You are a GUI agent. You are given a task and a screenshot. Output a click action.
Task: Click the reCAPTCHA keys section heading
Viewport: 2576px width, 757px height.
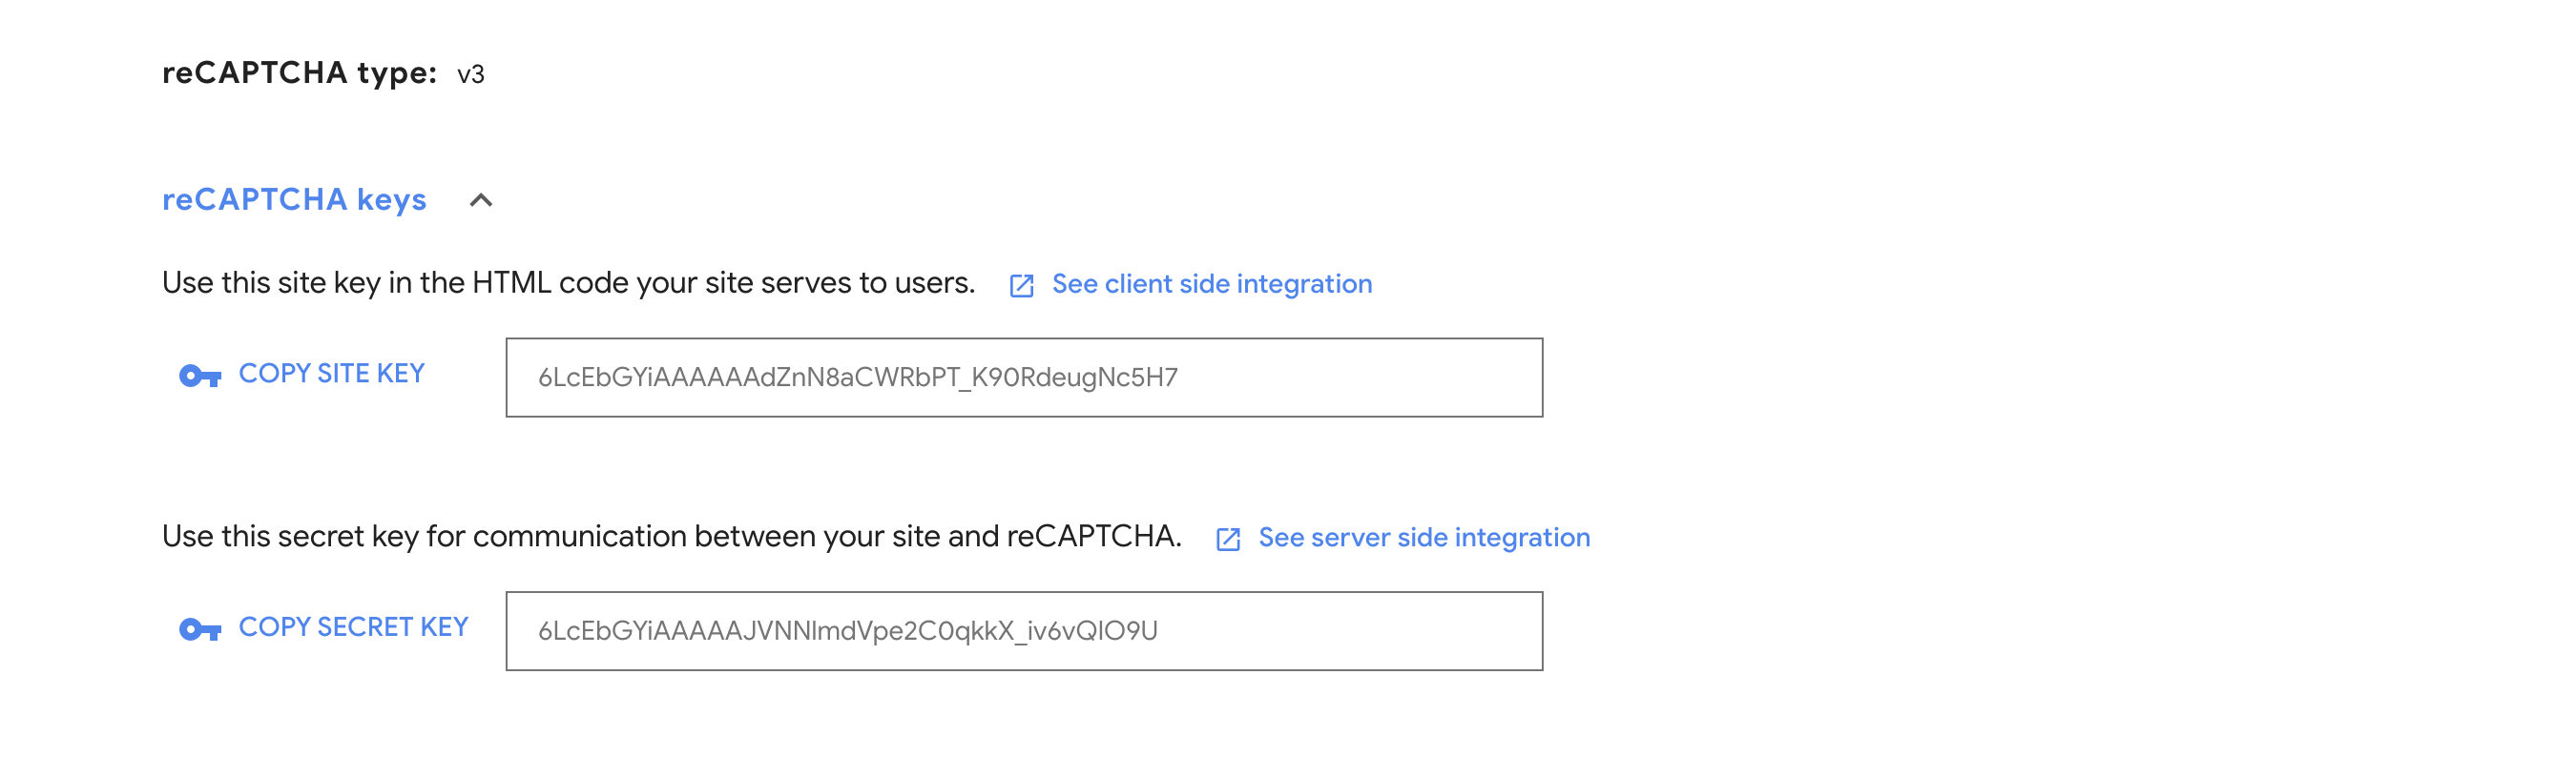click(294, 199)
